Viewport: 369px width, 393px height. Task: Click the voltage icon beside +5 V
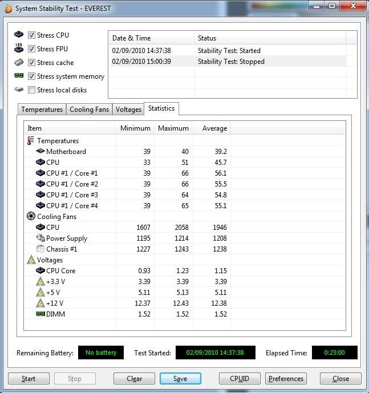click(40, 292)
